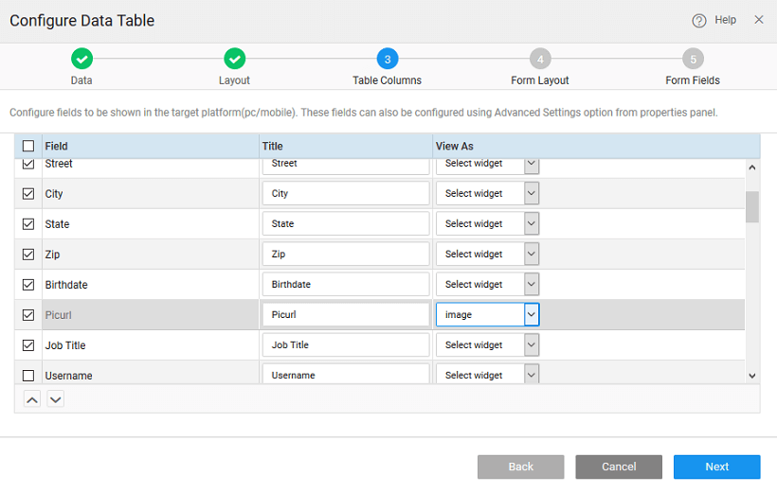This screenshot has width=777, height=493.
Task: Click the Zip title input field
Action: (346, 255)
